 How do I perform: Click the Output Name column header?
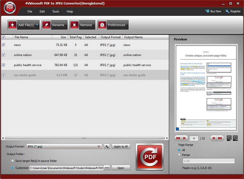pos(145,37)
